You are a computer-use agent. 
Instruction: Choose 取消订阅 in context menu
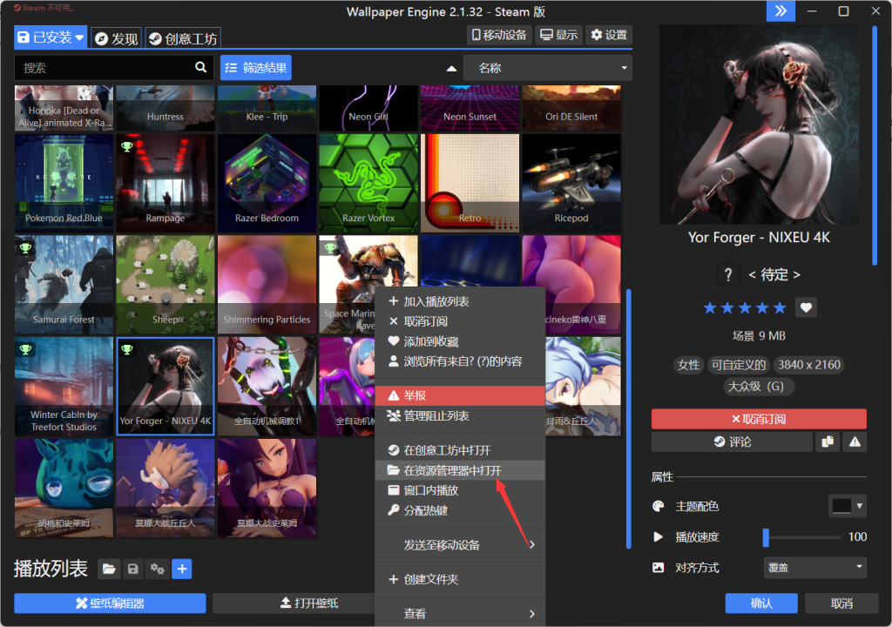click(460, 321)
